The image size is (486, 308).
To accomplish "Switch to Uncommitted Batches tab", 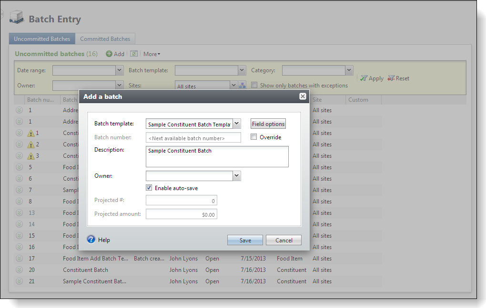I will click(x=42, y=39).
